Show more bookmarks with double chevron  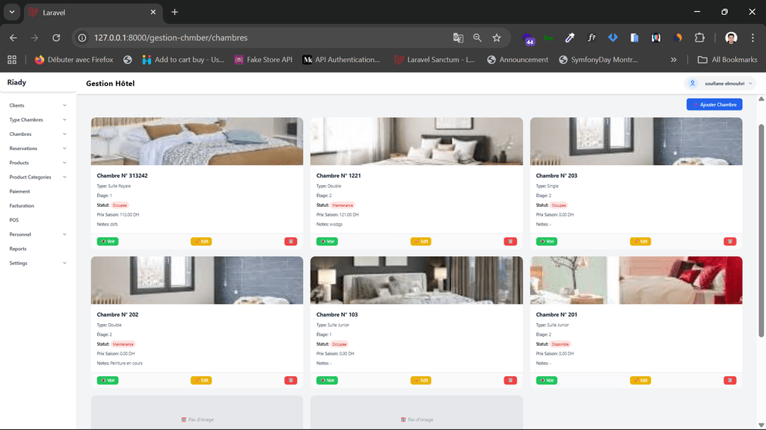(x=674, y=60)
